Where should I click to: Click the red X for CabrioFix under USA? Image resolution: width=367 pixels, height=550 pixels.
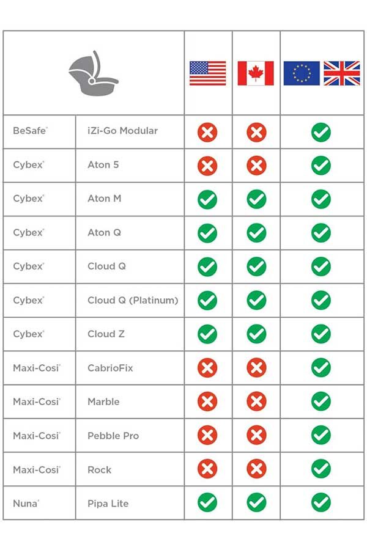207,368
